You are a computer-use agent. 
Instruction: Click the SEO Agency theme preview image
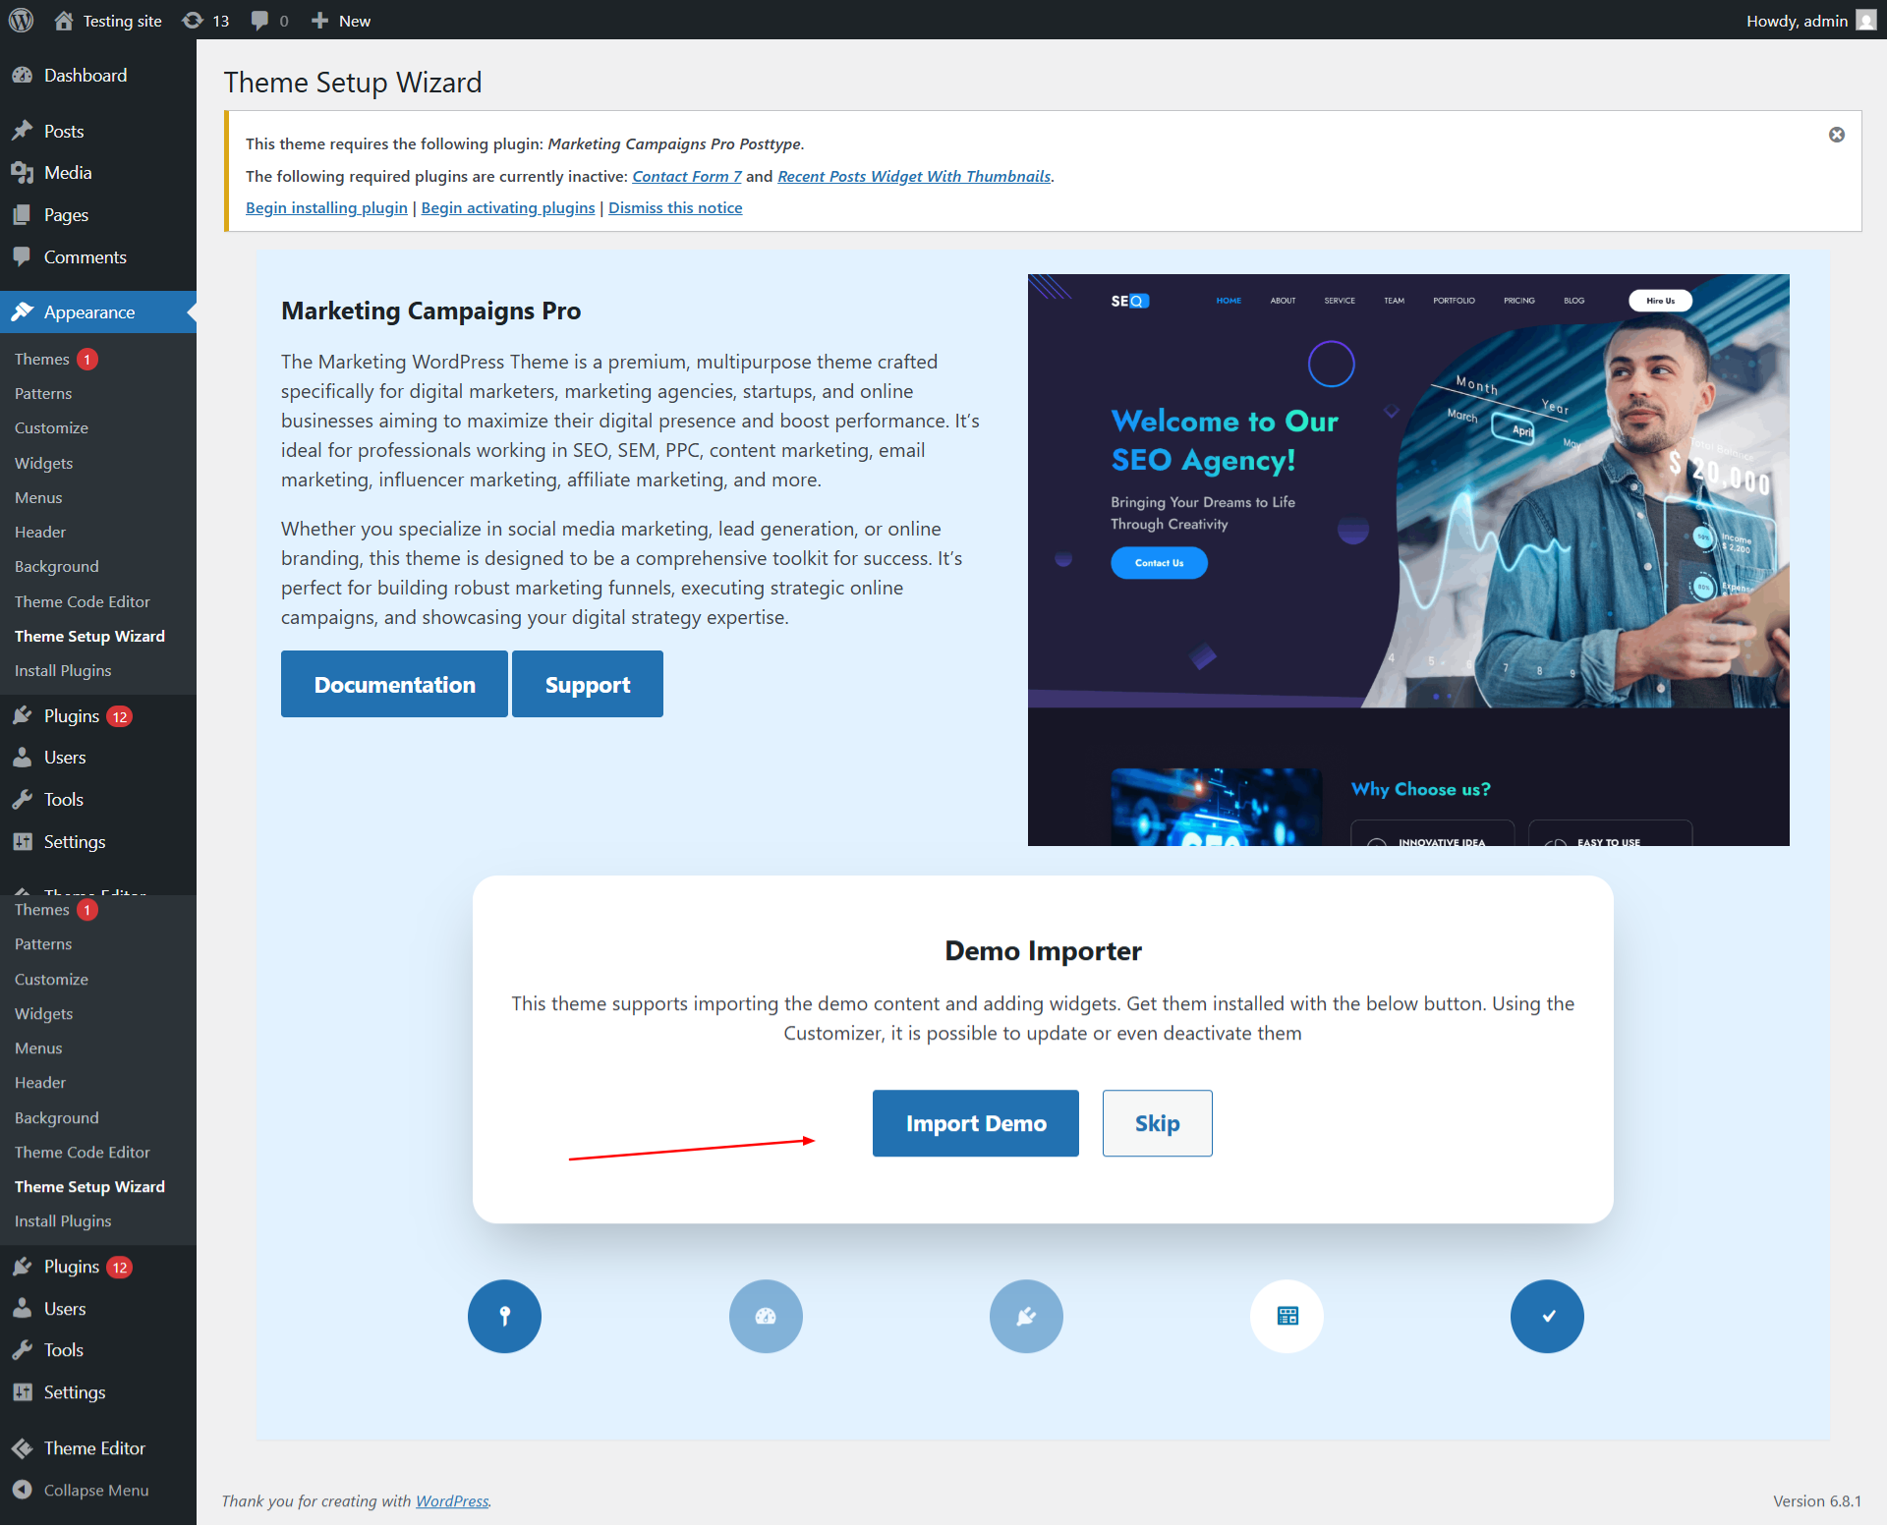(1408, 560)
